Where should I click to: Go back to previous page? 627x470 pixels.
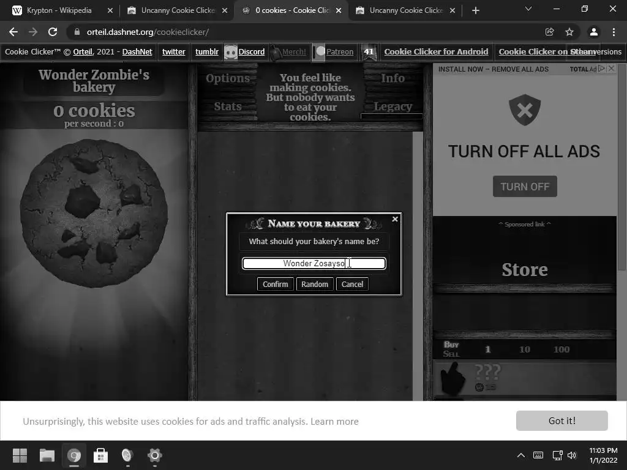coord(13,32)
